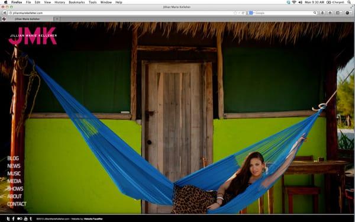Open the history dropdown arrow beside the star
The height and width of the screenshot is (222, 355).
click(x=239, y=13)
